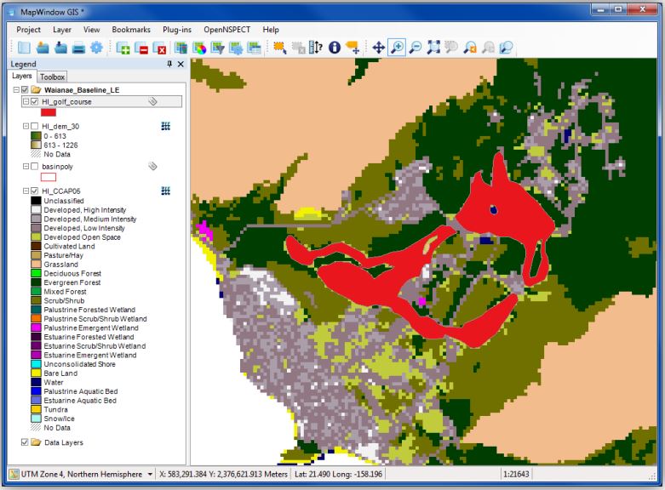Switch to the Toolbox tab
Image resolution: width=665 pixels, height=490 pixels.
(x=52, y=77)
